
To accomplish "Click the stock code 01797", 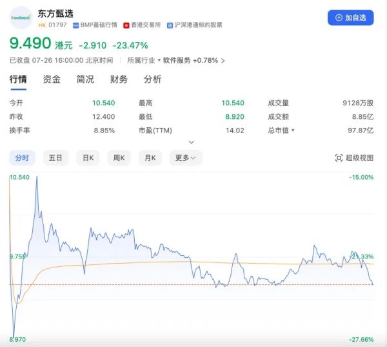I will pyautogui.click(x=58, y=25).
